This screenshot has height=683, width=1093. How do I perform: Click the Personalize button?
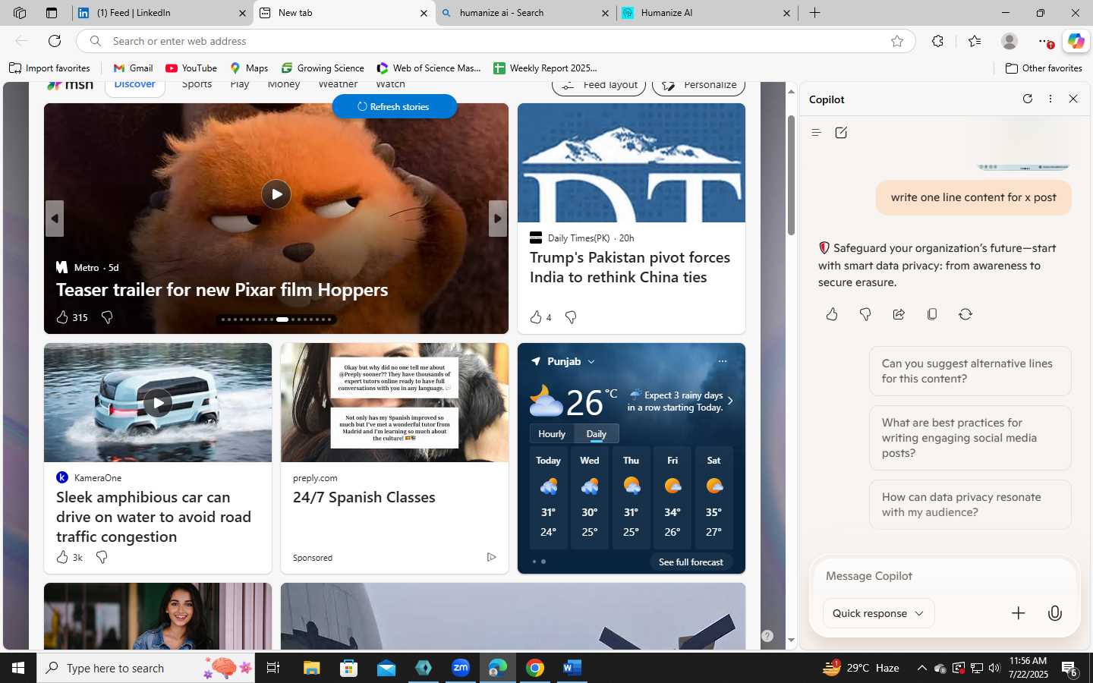(x=698, y=85)
